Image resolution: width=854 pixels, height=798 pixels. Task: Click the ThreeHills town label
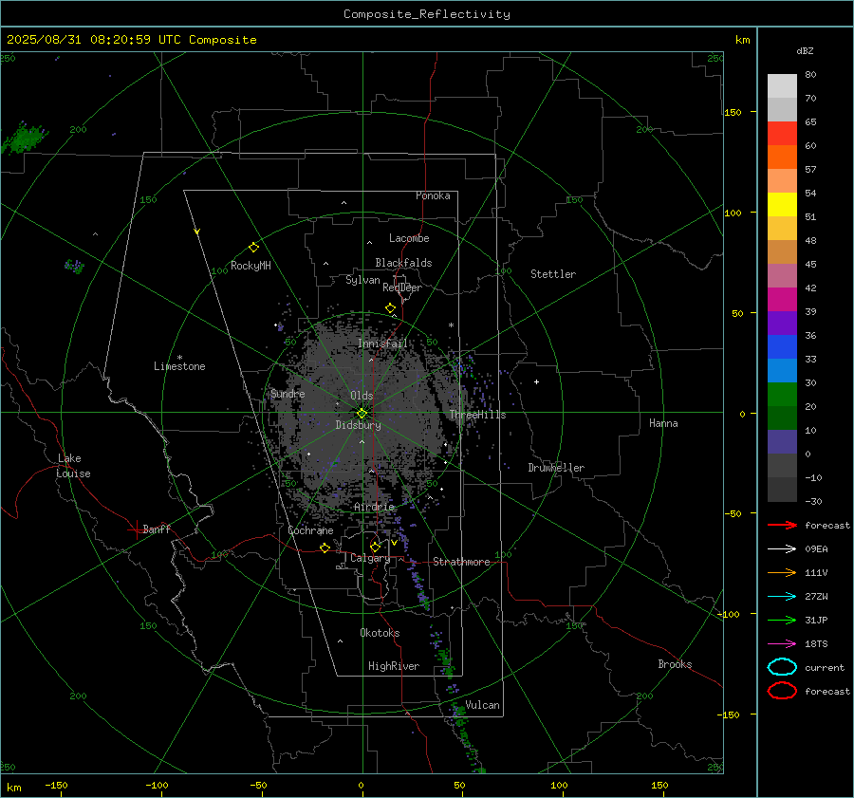(x=477, y=415)
